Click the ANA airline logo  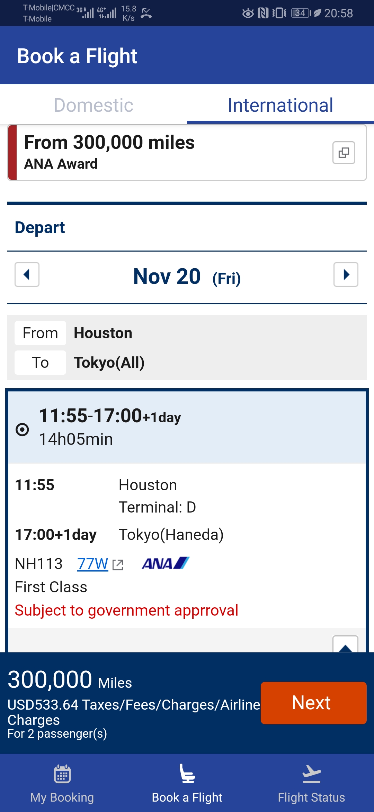[x=166, y=564]
